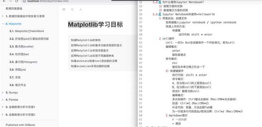Reload the page with refresh icon
The height and width of the screenshot is (127, 262).
pos(16,1)
